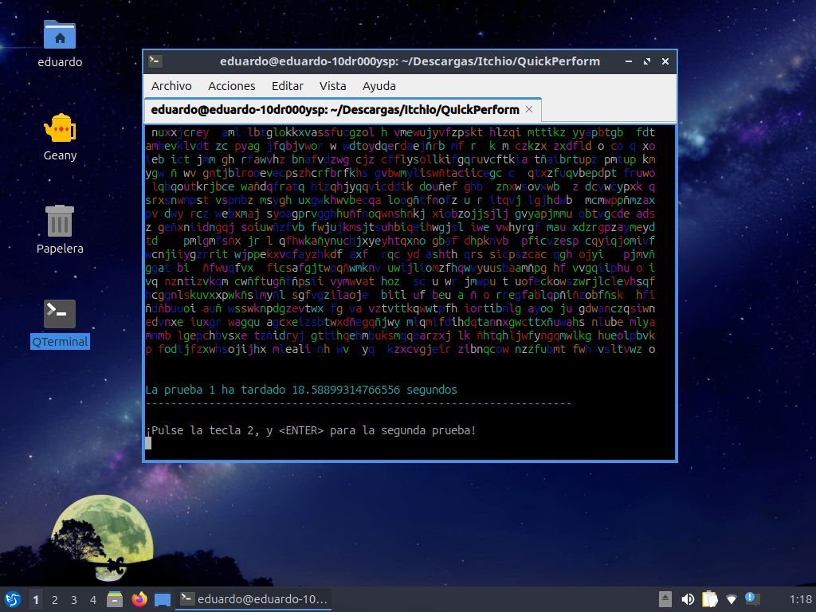Switch to virtual desktop 2
The height and width of the screenshot is (612, 816).
[55, 599]
